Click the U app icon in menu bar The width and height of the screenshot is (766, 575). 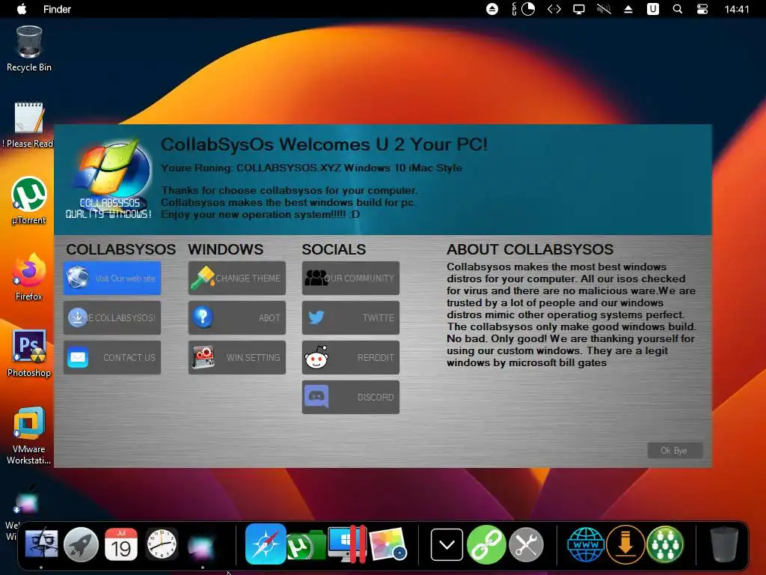(x=652, y=9)
